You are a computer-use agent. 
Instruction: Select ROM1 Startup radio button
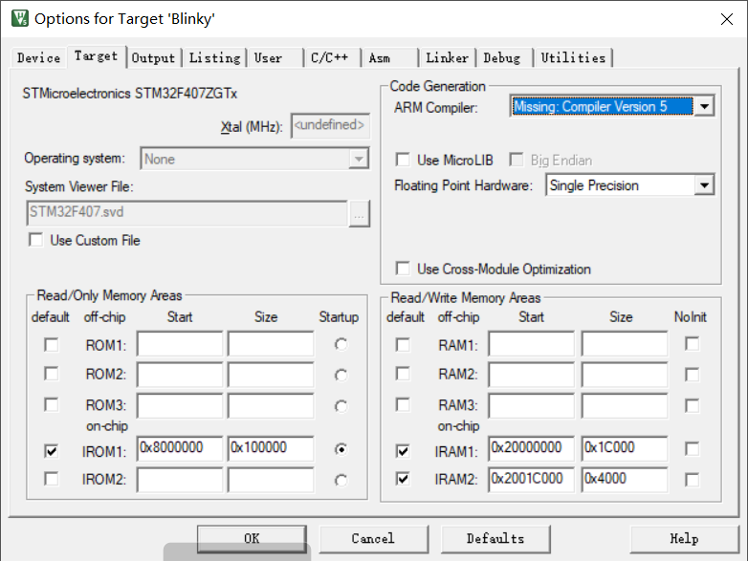341,344
